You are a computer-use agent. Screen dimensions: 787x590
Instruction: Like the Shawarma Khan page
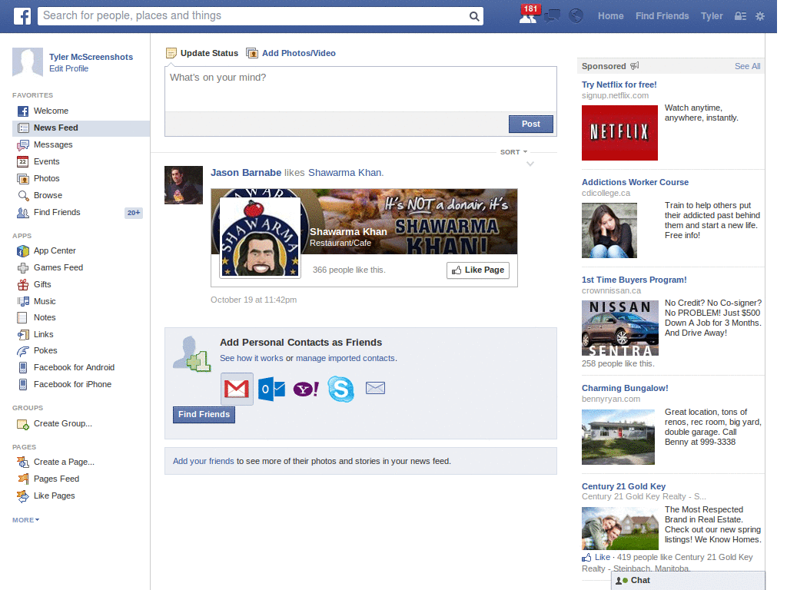[477, 270]
